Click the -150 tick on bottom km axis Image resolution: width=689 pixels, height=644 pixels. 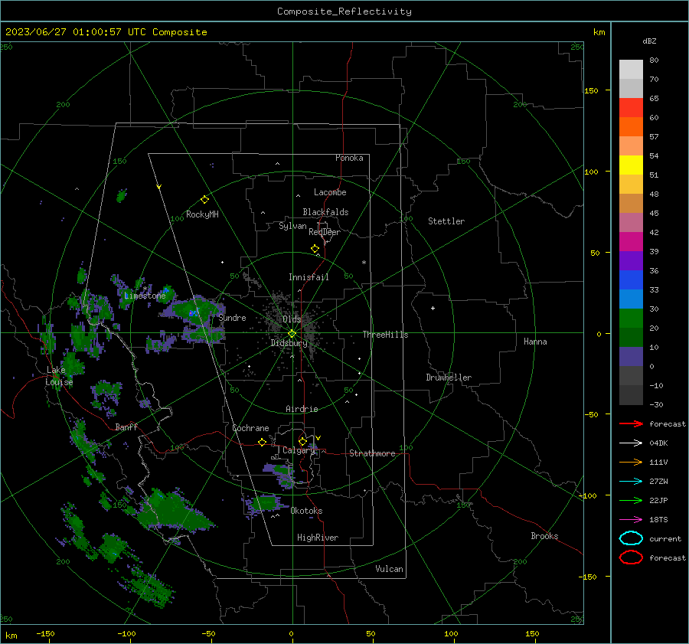tap(45, 634)
